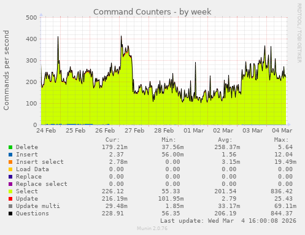Click the Replace legend label
The height and width of the screenshot is (235, 305).
click(29, 177)
